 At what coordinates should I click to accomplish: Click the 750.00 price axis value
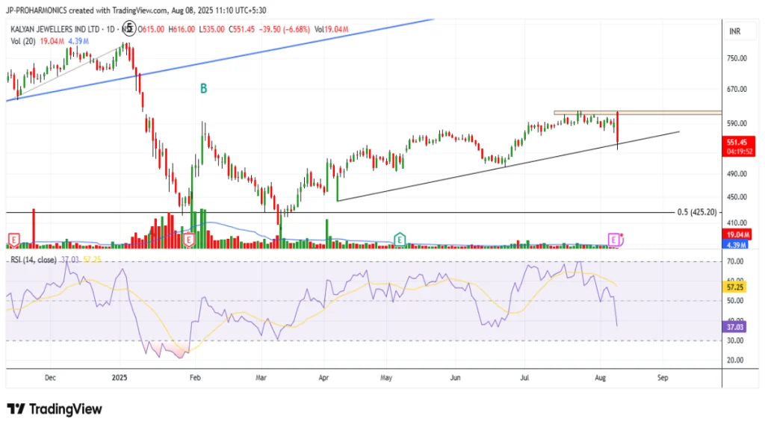click(x=737, y=58)
